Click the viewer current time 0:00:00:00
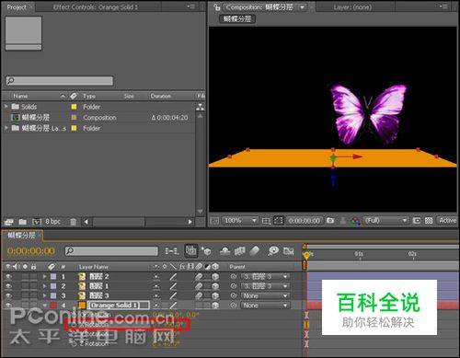 tap(305, 221)
